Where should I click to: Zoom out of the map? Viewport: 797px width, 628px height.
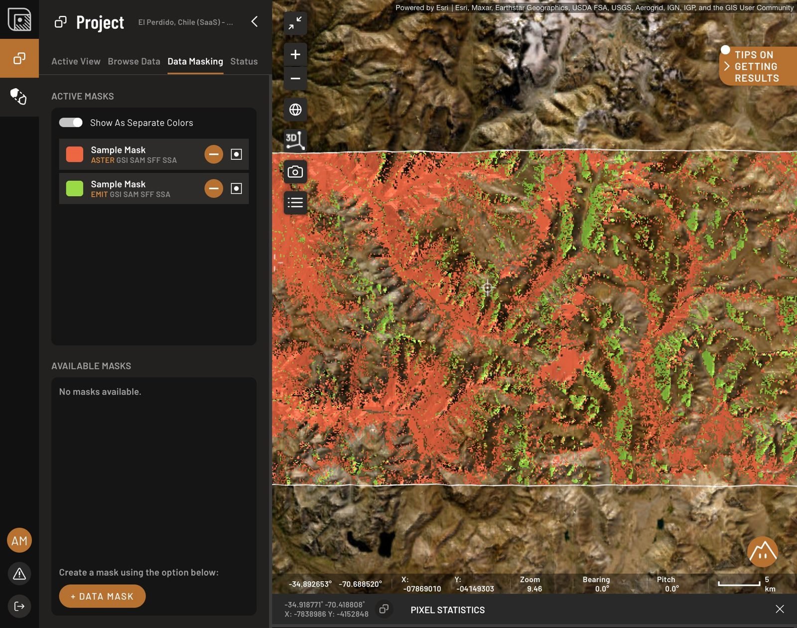point(295,79)
